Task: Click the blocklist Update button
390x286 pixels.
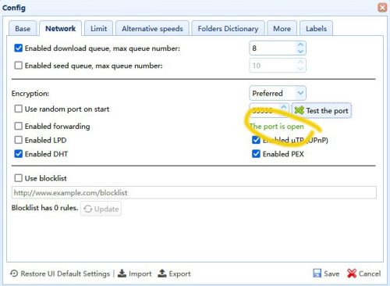Action: pyautogui.click(x=101, y=209)
